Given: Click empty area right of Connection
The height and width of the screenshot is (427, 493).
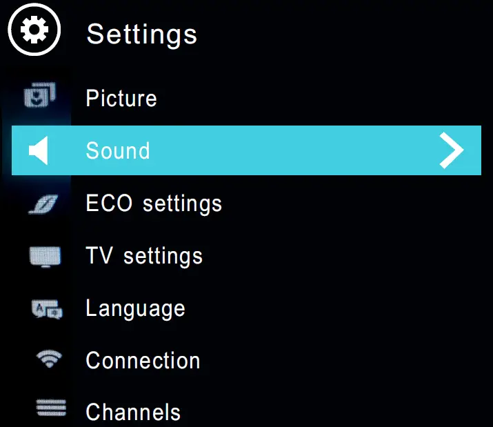Looking at the screenshot, I should coord(331,360).
